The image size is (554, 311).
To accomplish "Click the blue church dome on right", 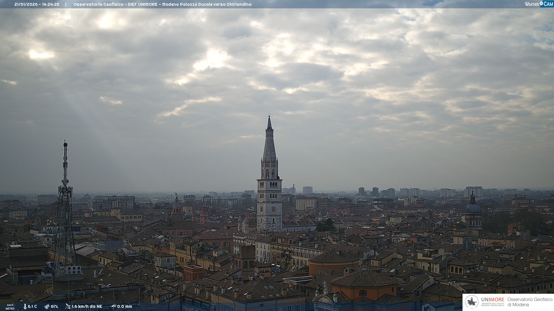I will coord(473,208).
